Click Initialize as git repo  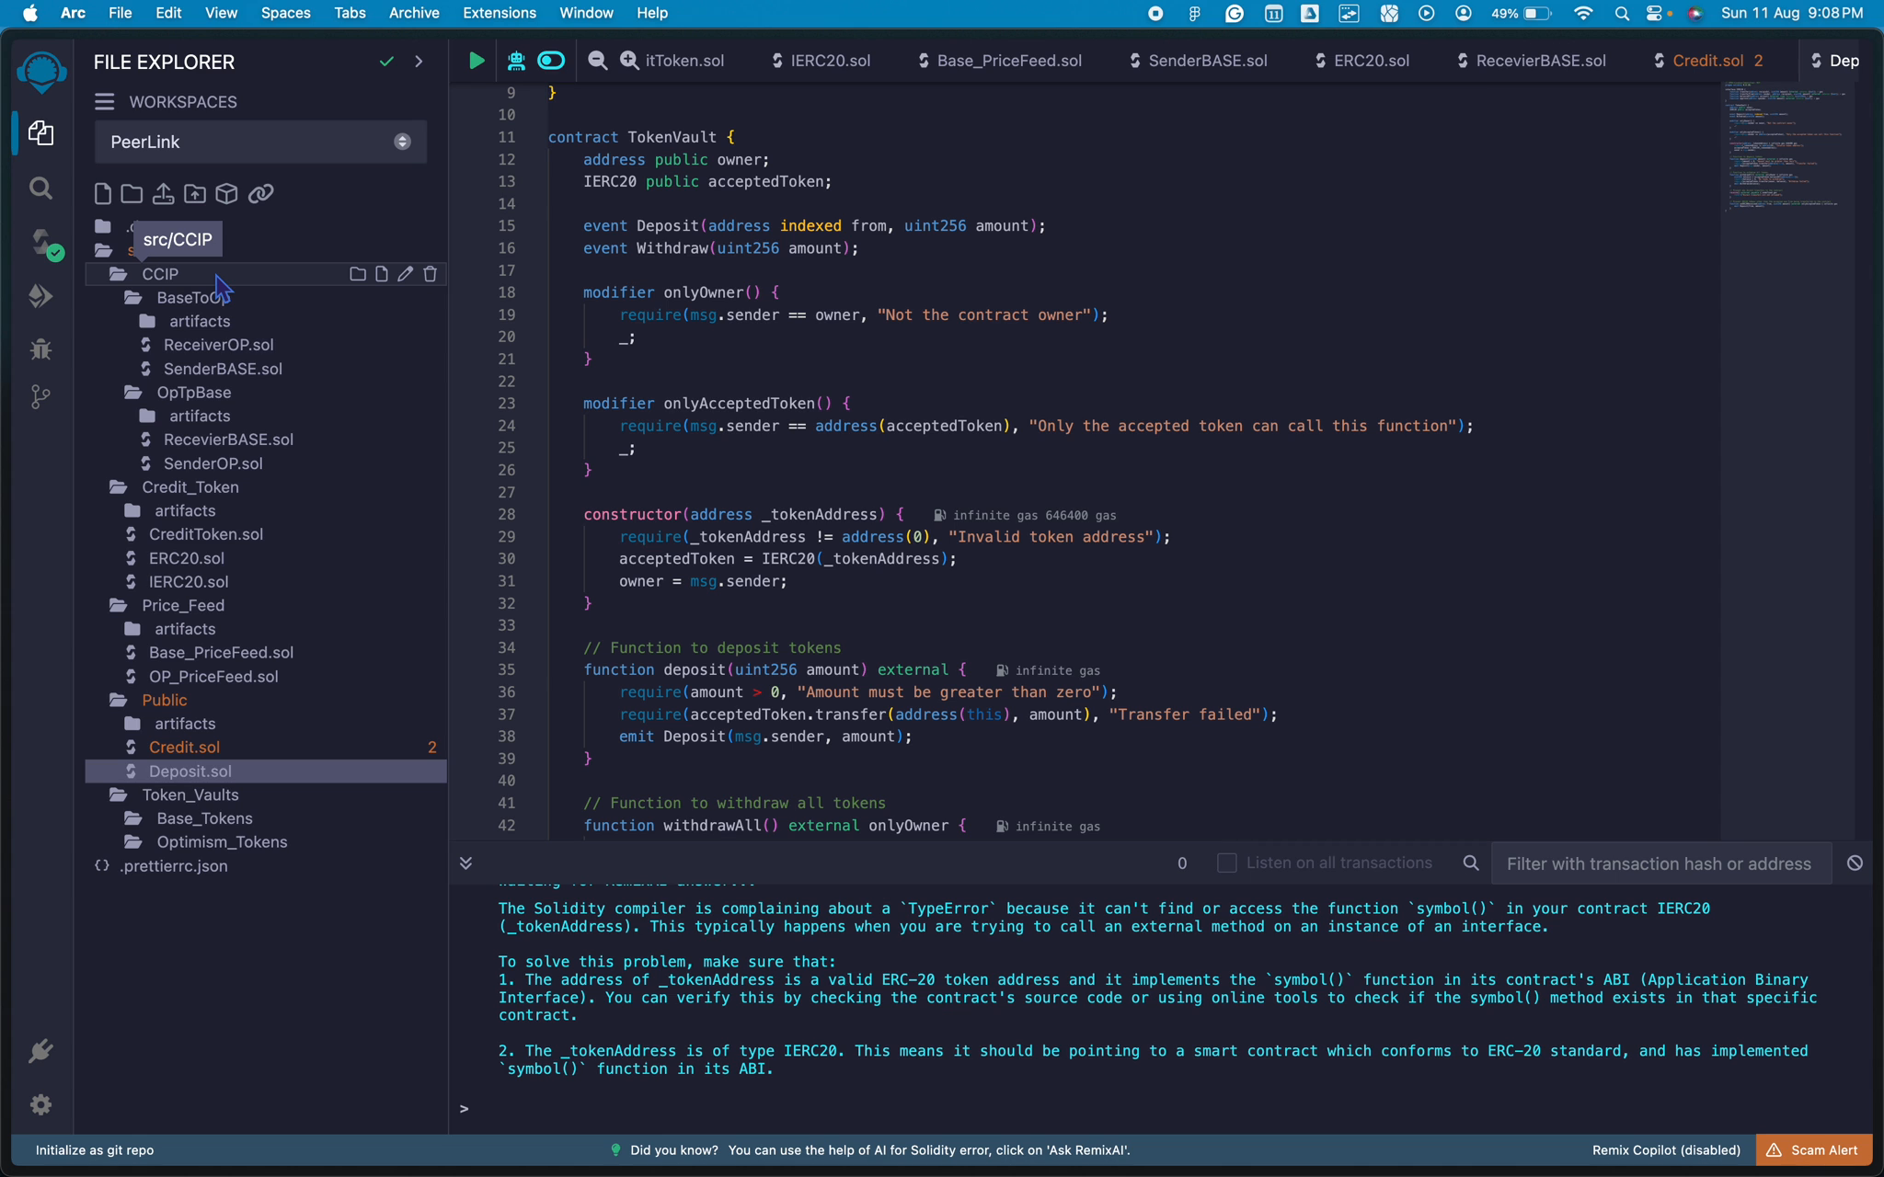(95, 1149)
